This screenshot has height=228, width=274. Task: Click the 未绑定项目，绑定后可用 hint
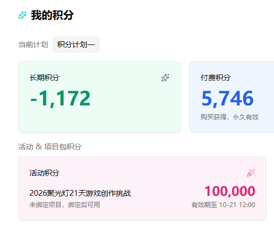pyautogui.click(x=65, y=205)
